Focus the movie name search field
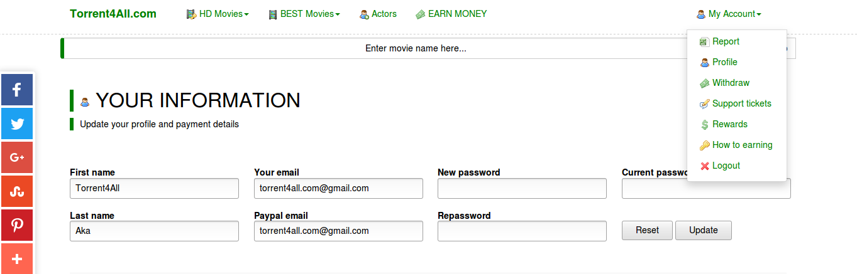This screenshot has width=857, height=274. pos(416,48)
